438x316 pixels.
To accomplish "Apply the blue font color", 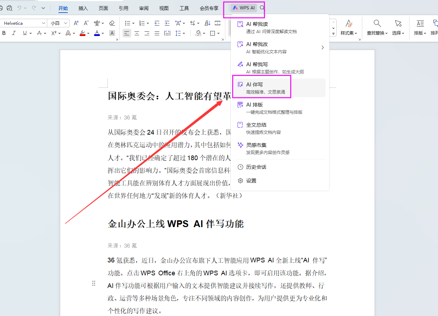I will [97, 33].
